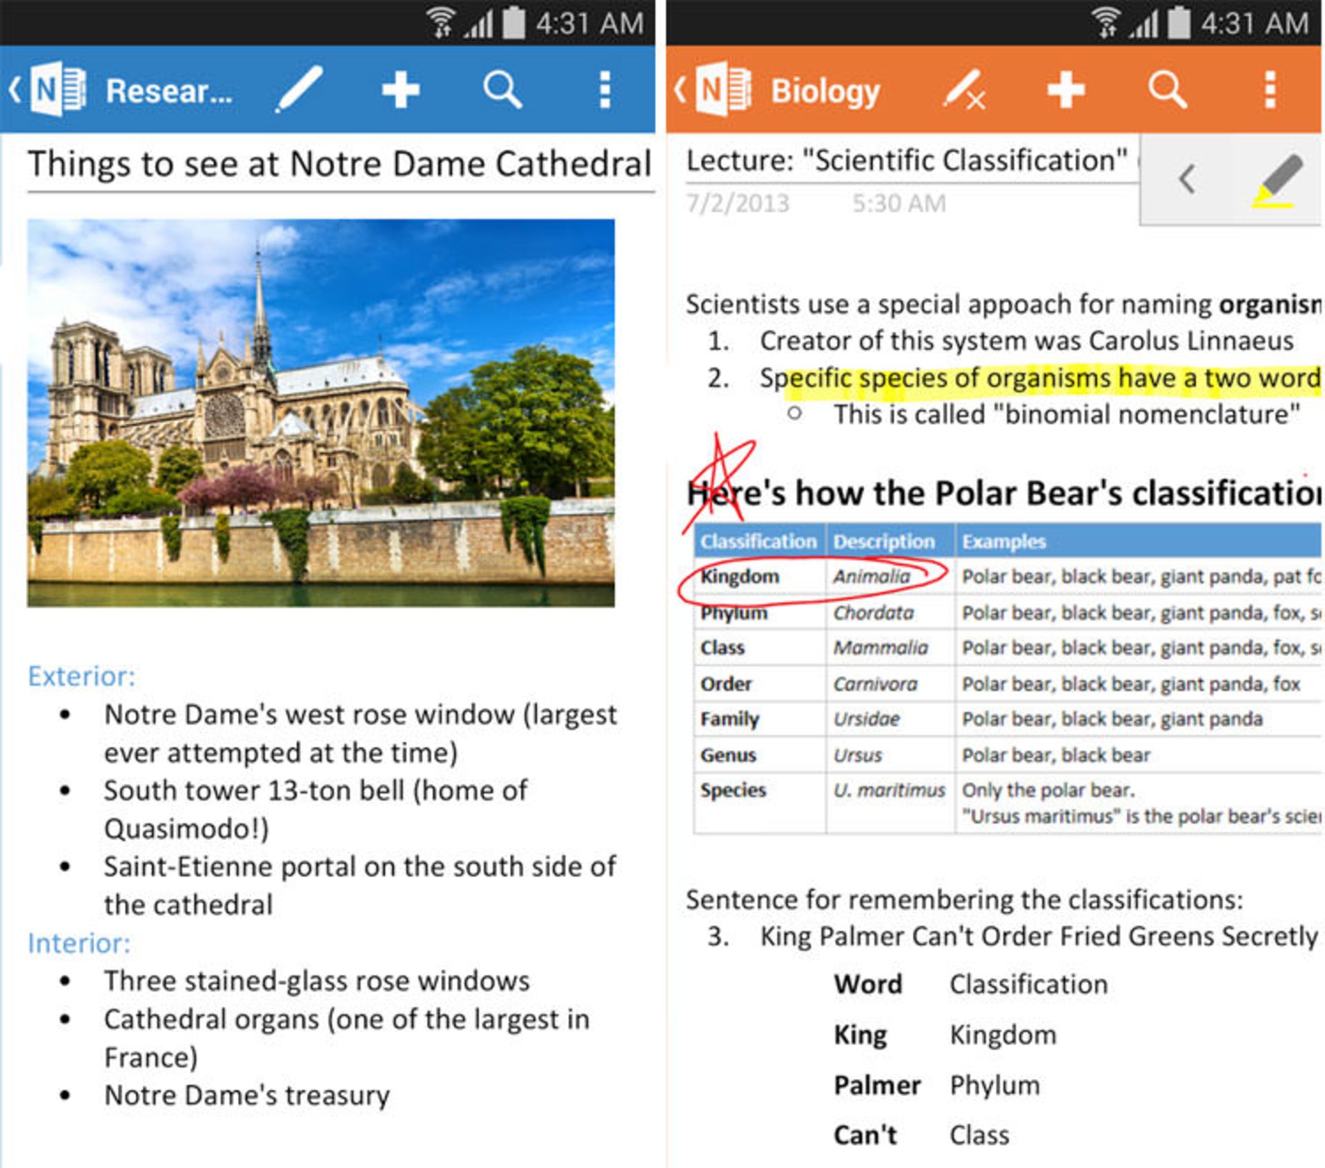Add new page with Biology plus icon

pos(1066,90)
